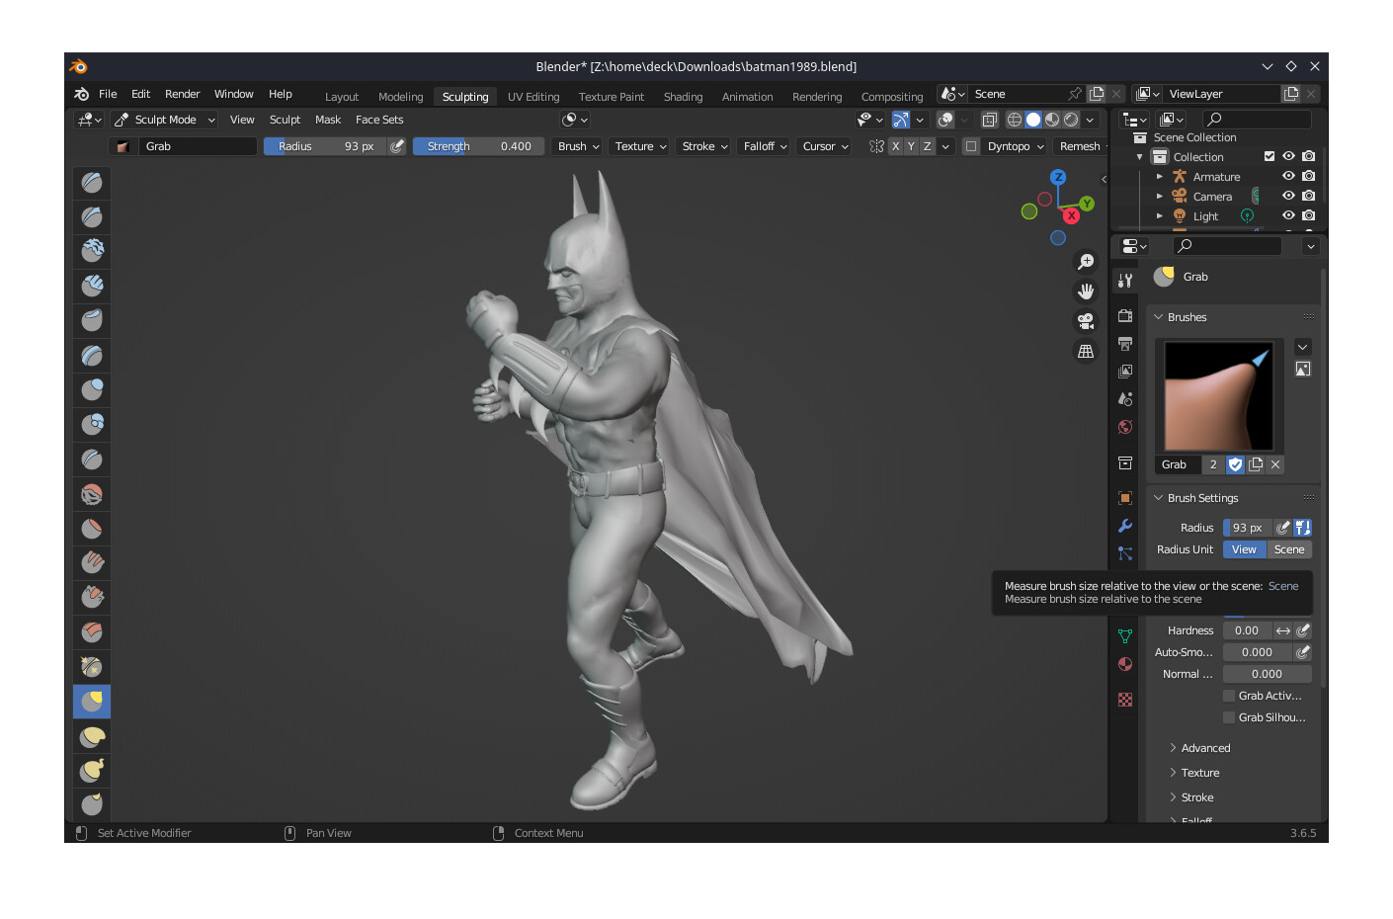Toggle Z axis symmetry
Image resolution: width=1393 pixels, height=919 pixels.
point(927,146)
